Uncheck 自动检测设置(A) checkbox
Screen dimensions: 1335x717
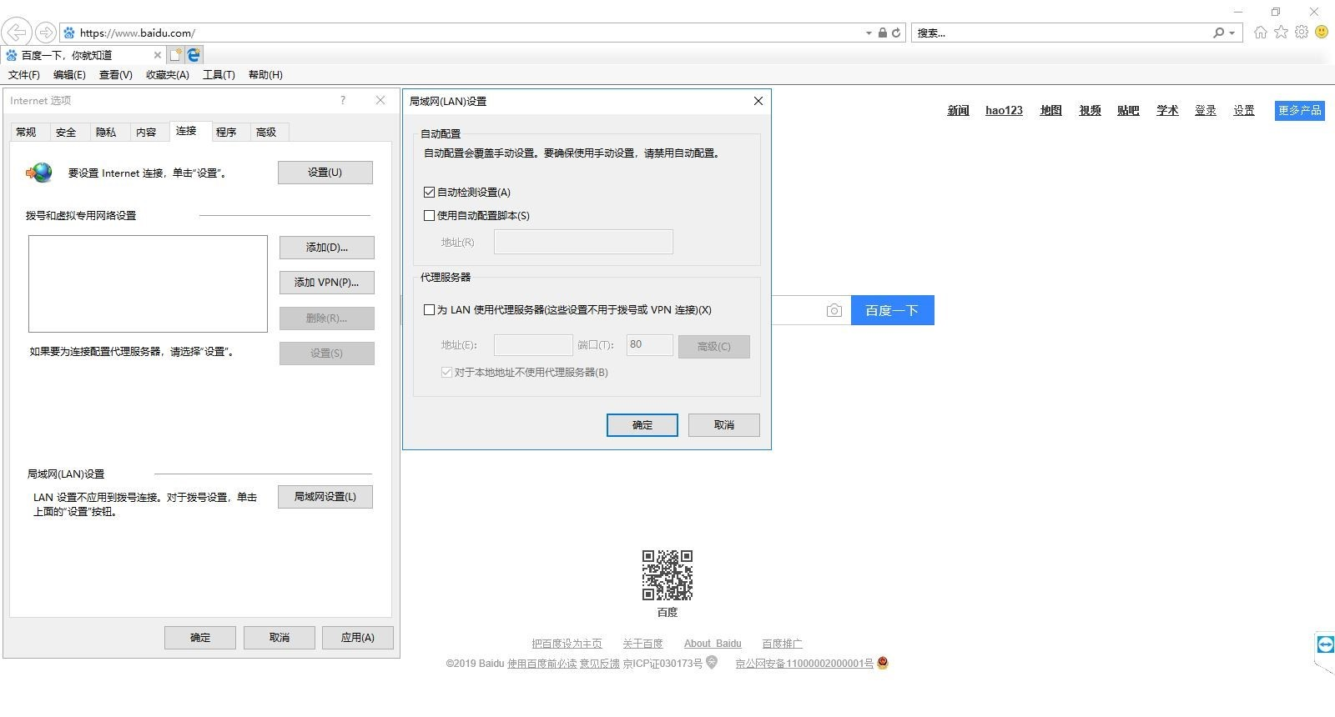430,192
